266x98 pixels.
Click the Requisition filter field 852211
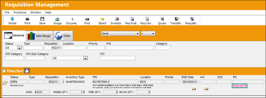coord(52,48)
